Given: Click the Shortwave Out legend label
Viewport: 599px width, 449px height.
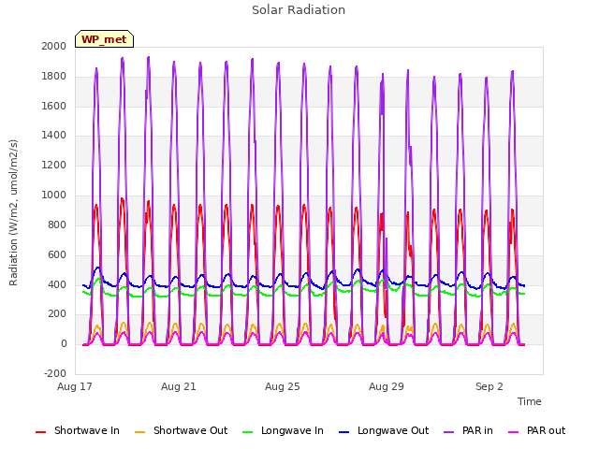Looking at the screenshot, I should coord(190,430).
